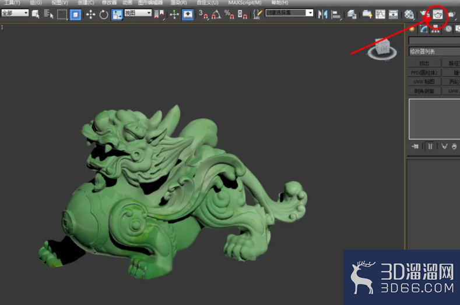Click the Use Pivot Point Center icon
The height and width of the screenshot is (305, 460).
point(159,14)
